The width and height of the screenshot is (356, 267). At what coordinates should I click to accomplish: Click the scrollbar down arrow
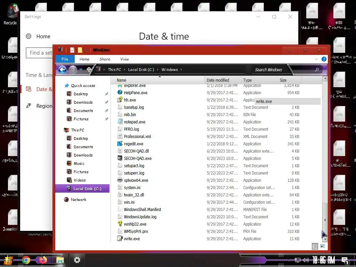coord(325,239)
